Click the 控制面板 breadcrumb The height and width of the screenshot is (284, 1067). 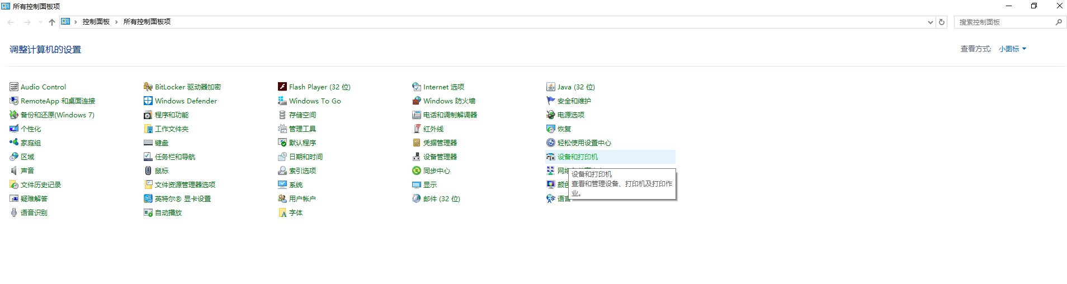[96, 22]
